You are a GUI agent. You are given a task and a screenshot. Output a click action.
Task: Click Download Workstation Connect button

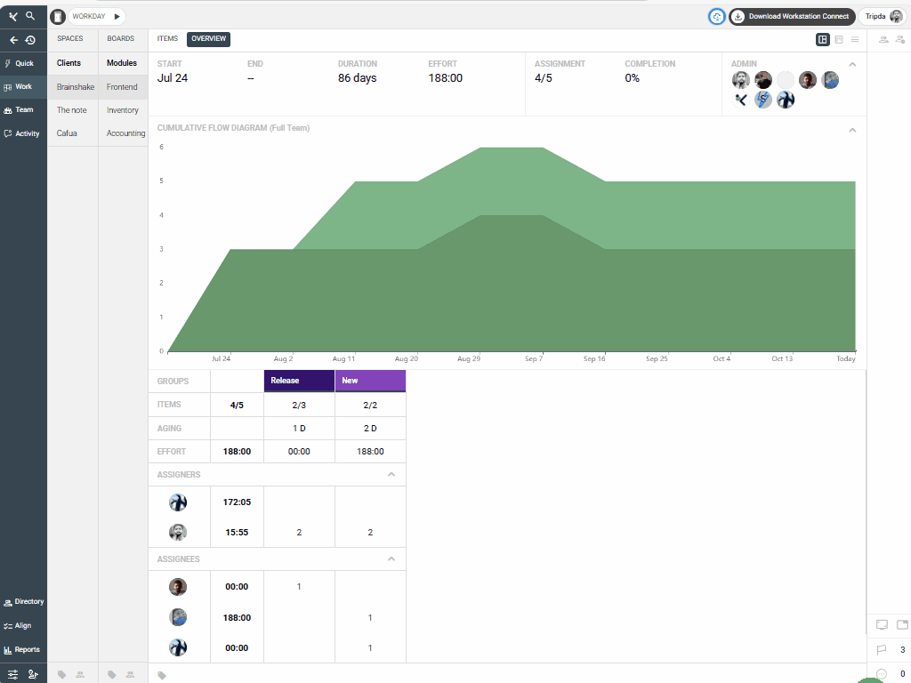[x=792, y=16]
